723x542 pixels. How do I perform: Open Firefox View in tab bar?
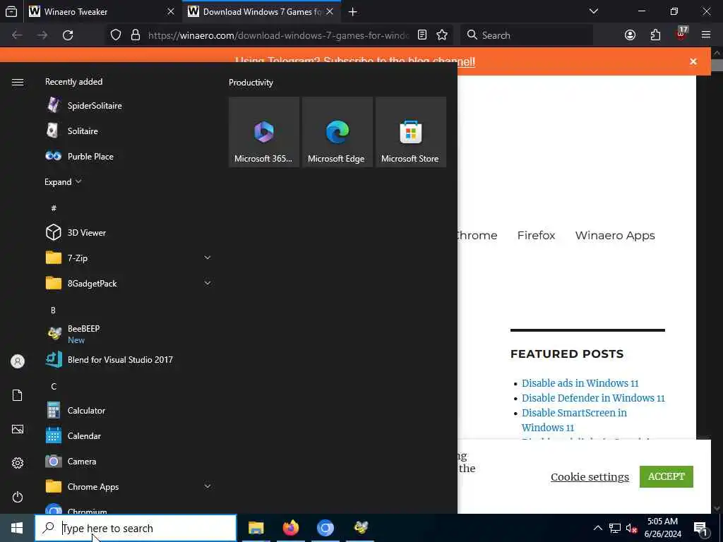11,11
